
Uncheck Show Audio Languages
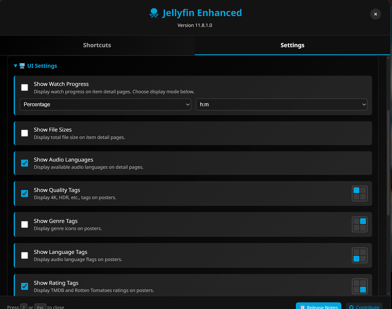pyautogui.click(x=24, y=163)
